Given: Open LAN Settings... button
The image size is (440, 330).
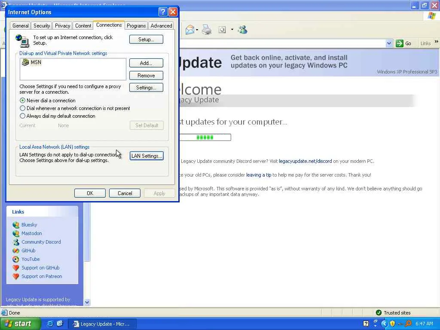Looking at the screenshot, I should pyautogui.click(x=147, y=156).
